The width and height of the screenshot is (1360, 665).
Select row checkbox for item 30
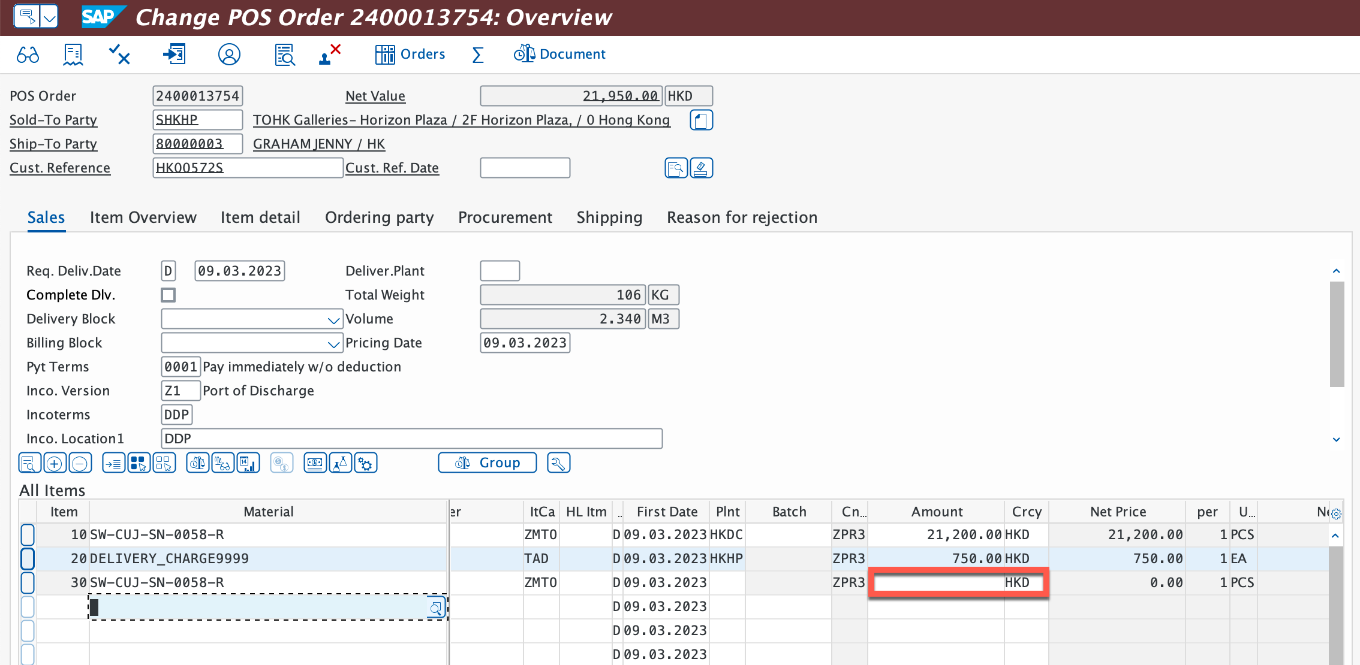[28, 582]
